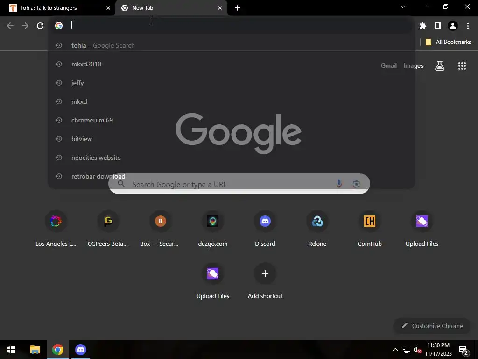Select the mkxd suggestion
The width and height of the screenshot is (478, 359).
point(232,101)
